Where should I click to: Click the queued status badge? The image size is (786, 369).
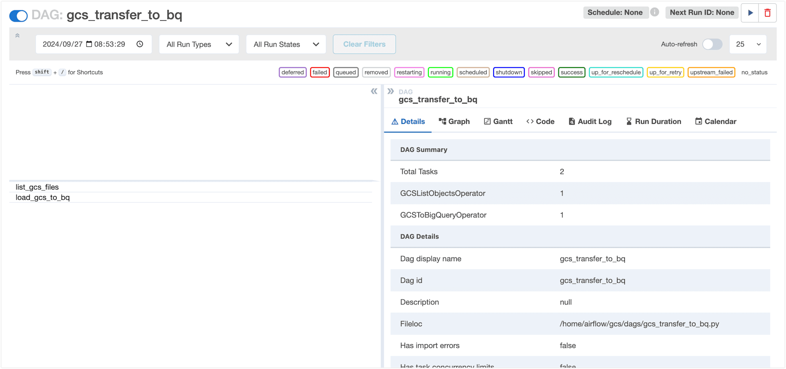pos(346,72)
